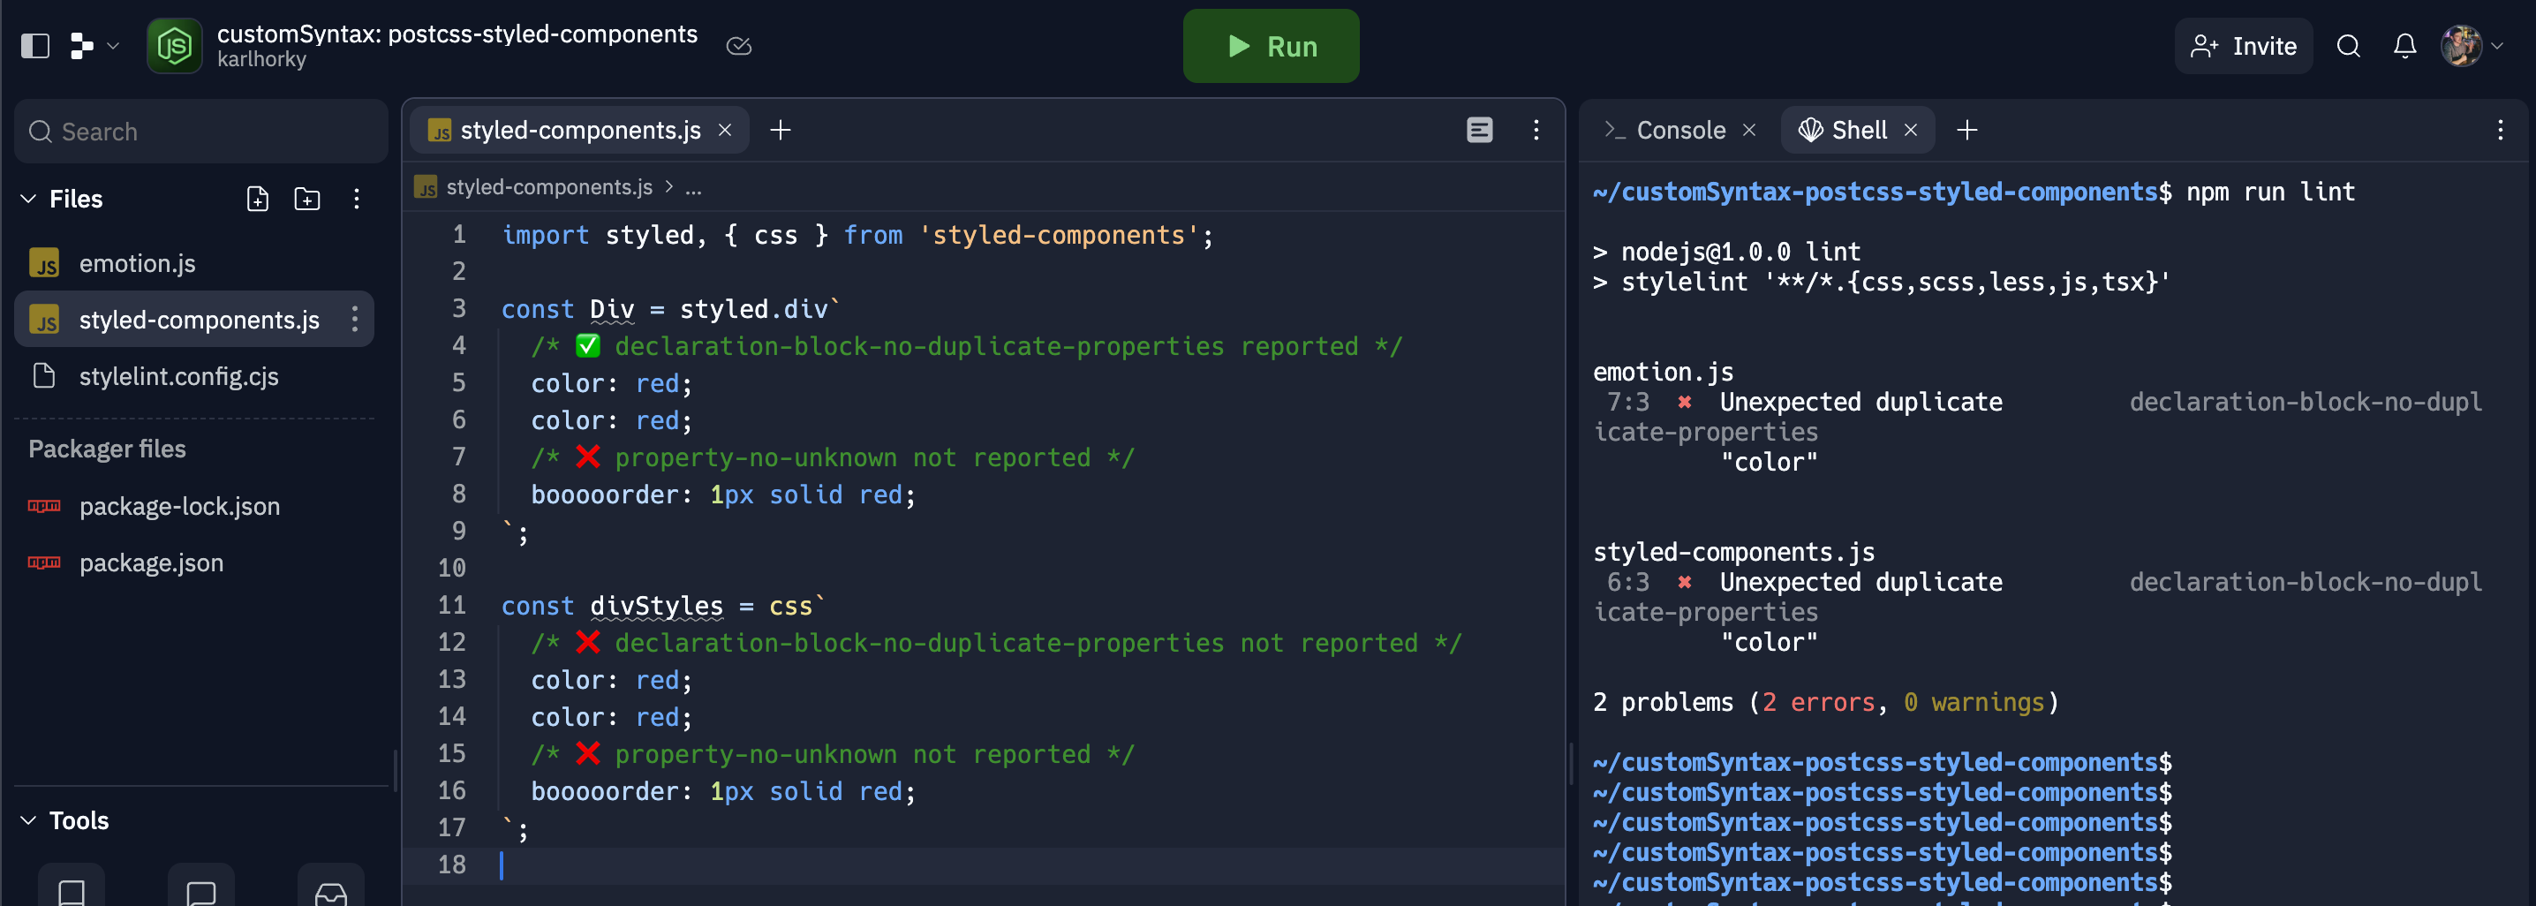Close the Console tab

coord(1748,130)
